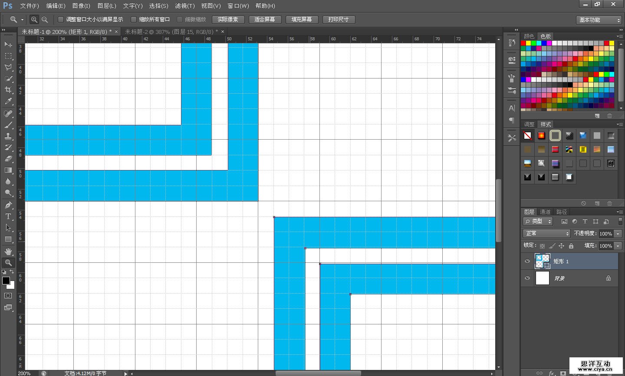Select the Crop tool
The image size is (625, 376).
(8, 90)
